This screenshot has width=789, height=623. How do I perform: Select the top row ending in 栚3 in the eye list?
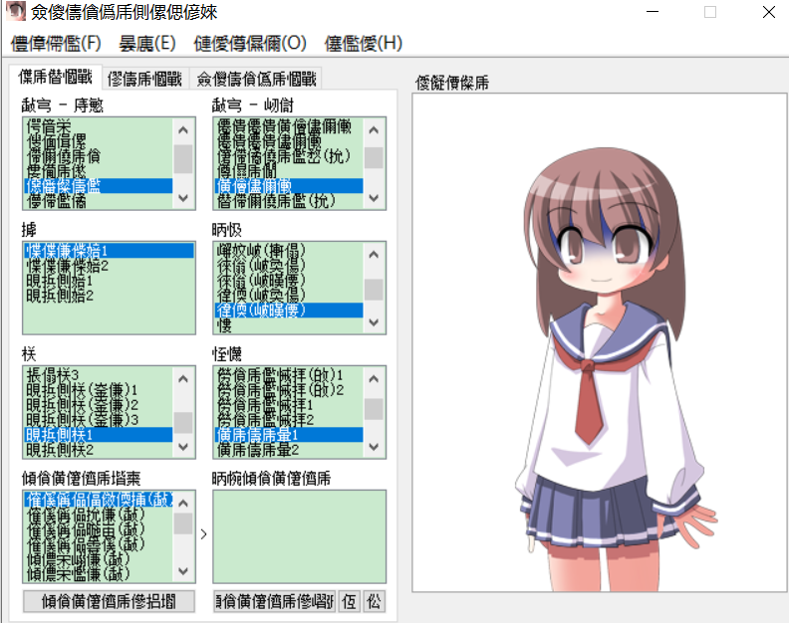pyautogui.click(x=98, y=374)
